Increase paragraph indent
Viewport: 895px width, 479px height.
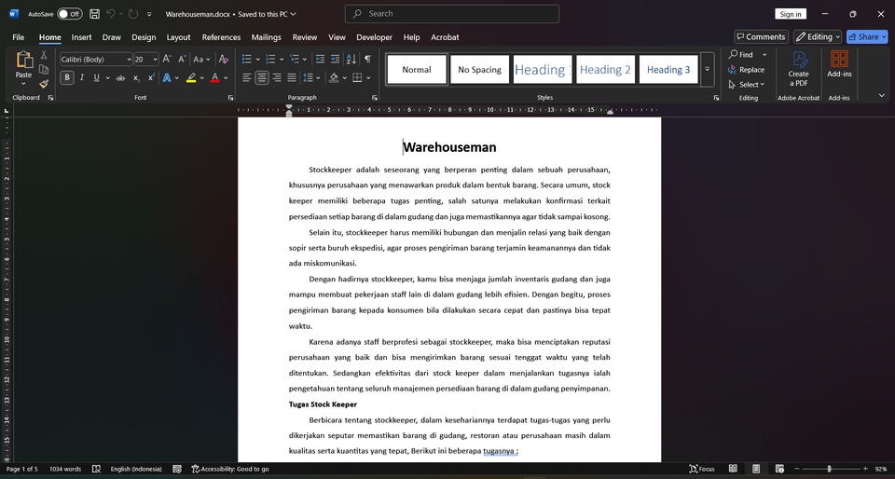(x=335, y=59)
